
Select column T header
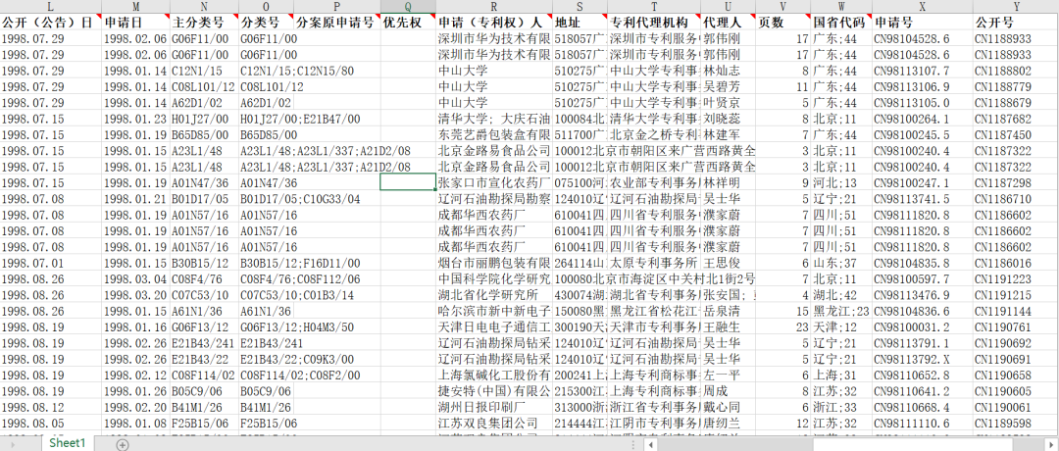654,7
